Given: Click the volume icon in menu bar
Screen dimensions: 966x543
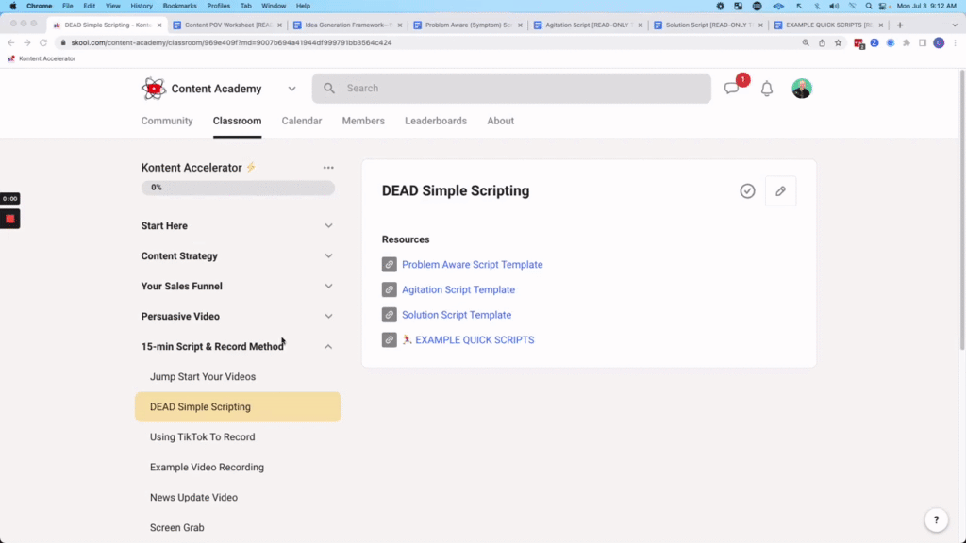Looking at the screenshot, I should point(834,6).
